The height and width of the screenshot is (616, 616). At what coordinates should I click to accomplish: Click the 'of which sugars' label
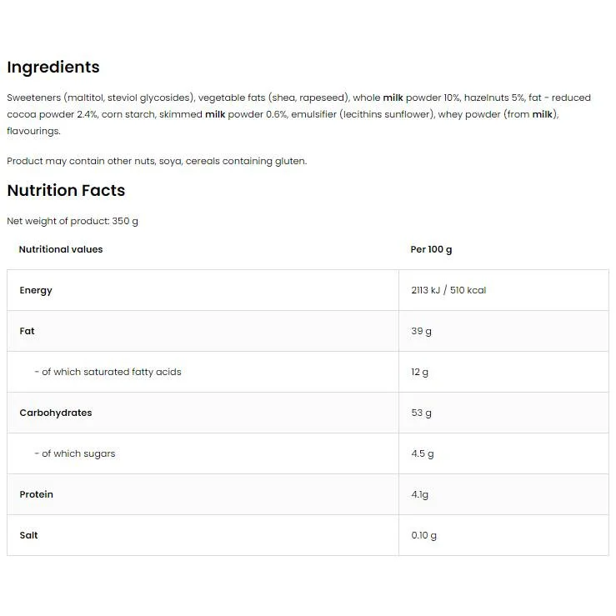pos(75,453)
